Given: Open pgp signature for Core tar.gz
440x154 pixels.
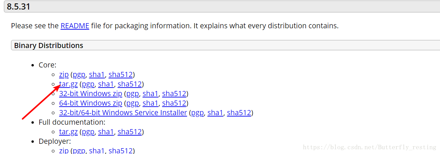Looking at the screenshot, I should 88,84.
